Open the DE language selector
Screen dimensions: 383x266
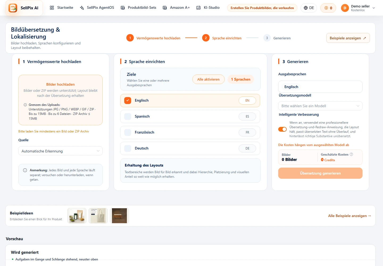click(x=309, y=8)
